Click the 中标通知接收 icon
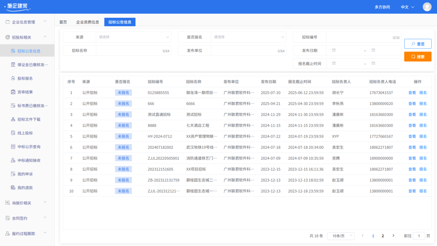Image resolution: width=437 pixels, height=246 pixels. (x=13, y=160)
